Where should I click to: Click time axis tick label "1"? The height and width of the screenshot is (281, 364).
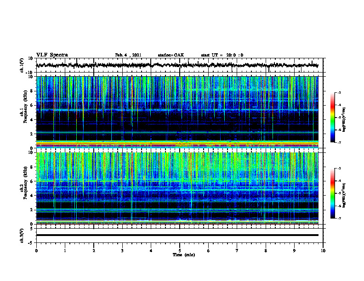click(65, 251)
